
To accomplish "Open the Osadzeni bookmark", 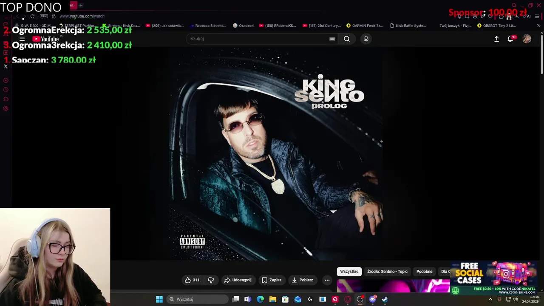I will pyautogui.click(x=244, y=25).
